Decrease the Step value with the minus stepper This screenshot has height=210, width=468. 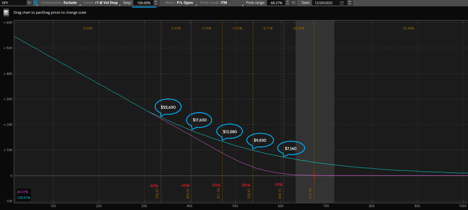click(x=155, y=4)
